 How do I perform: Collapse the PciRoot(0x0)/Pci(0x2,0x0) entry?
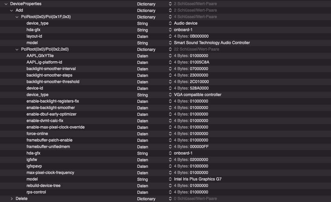click(x=17, y=49)
